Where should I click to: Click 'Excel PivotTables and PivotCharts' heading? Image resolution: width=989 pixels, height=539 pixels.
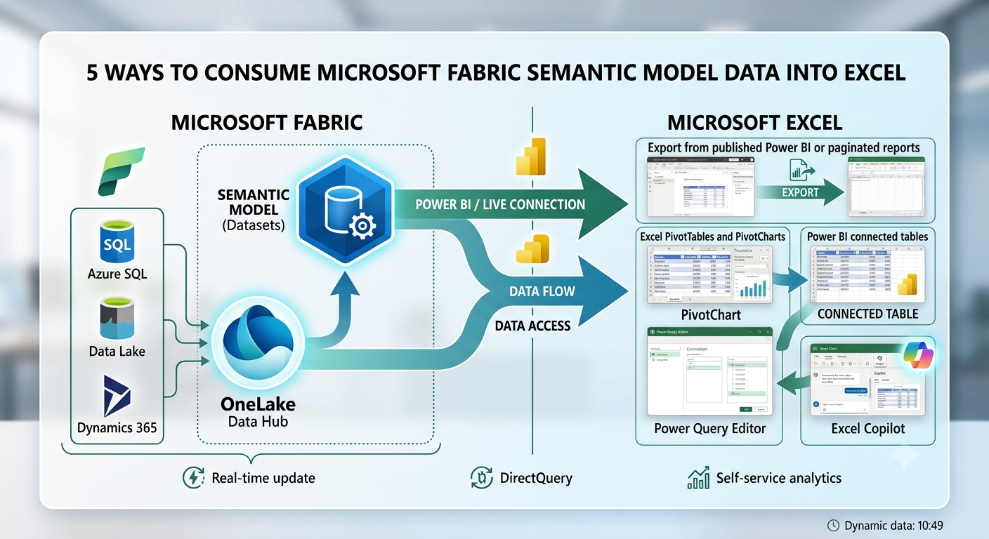point(713,237)
